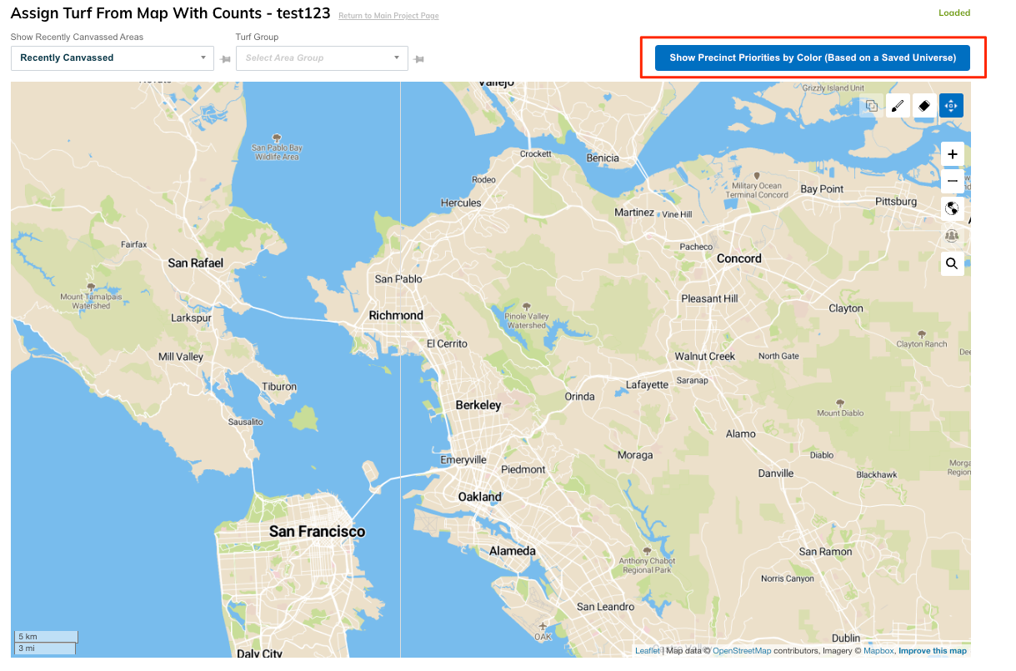Click the Orinda label on map
Viewport: 1016px width, 671px height.
click(x=579, y=397)
